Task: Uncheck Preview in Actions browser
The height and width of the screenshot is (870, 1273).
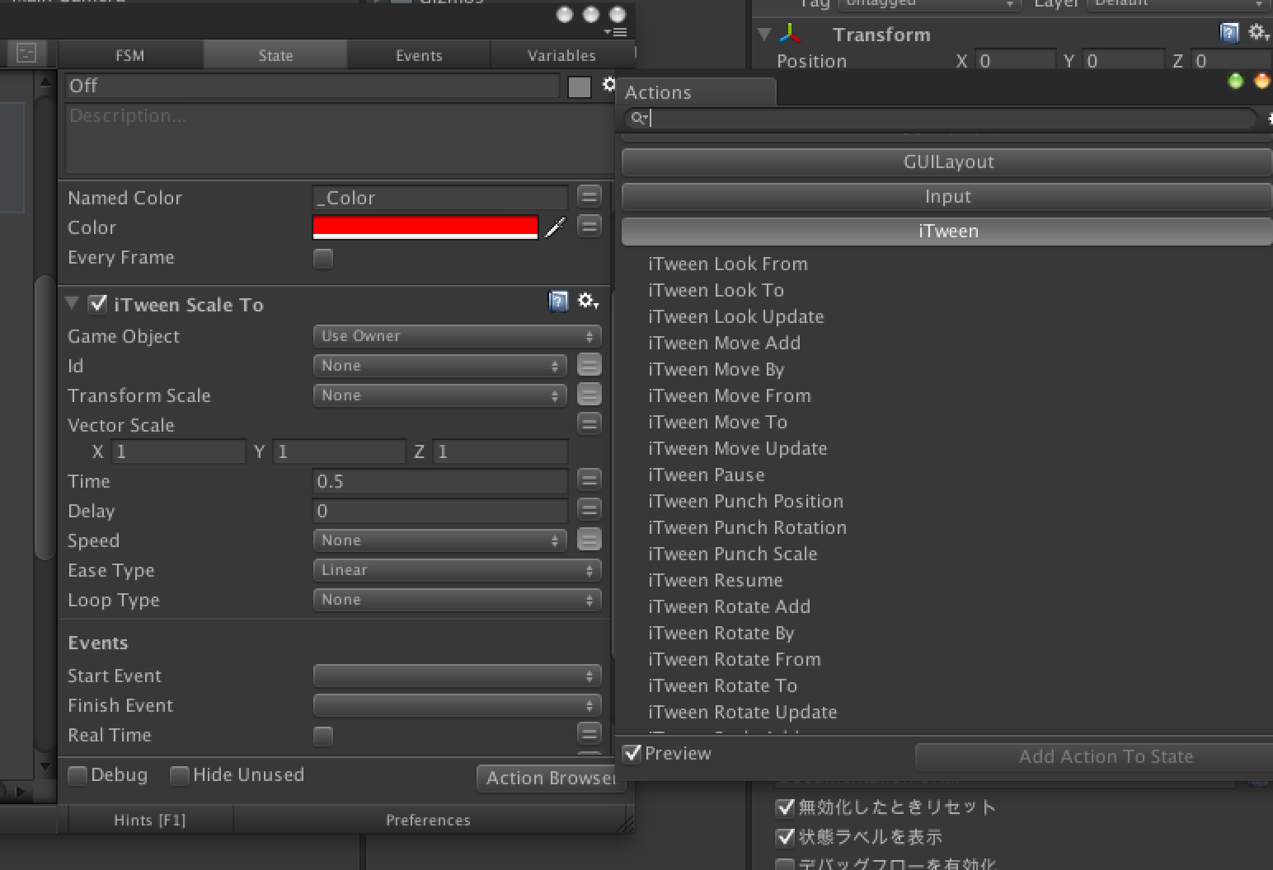Action: pos(632,753)
